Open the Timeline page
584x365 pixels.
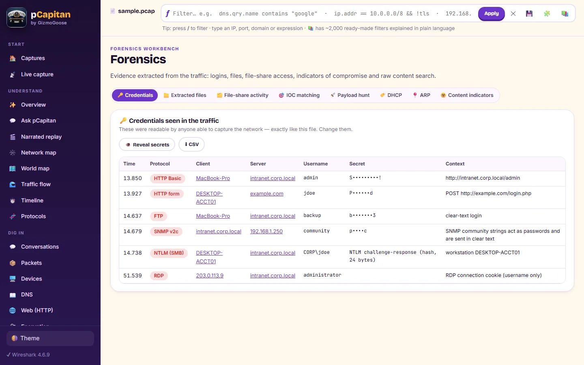coord(50,200)
